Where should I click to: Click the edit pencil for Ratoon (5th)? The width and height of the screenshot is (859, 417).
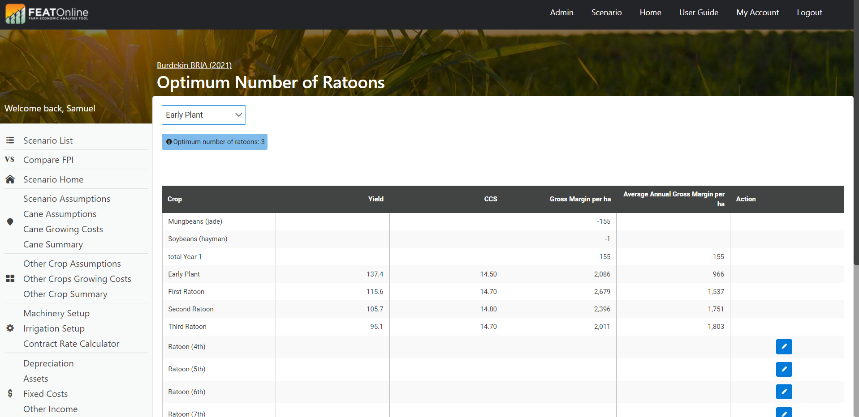784,369
